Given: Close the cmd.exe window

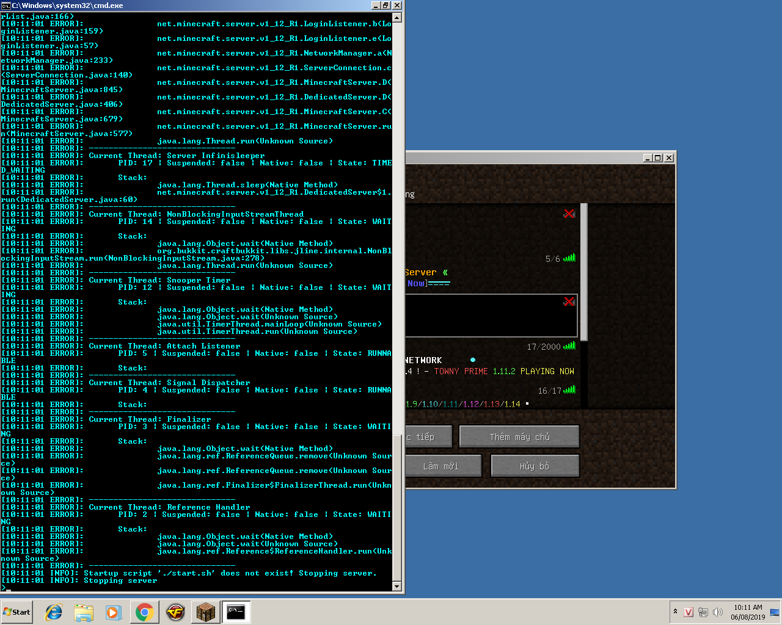Looking at the screenshot, I should tap(397, 5).
